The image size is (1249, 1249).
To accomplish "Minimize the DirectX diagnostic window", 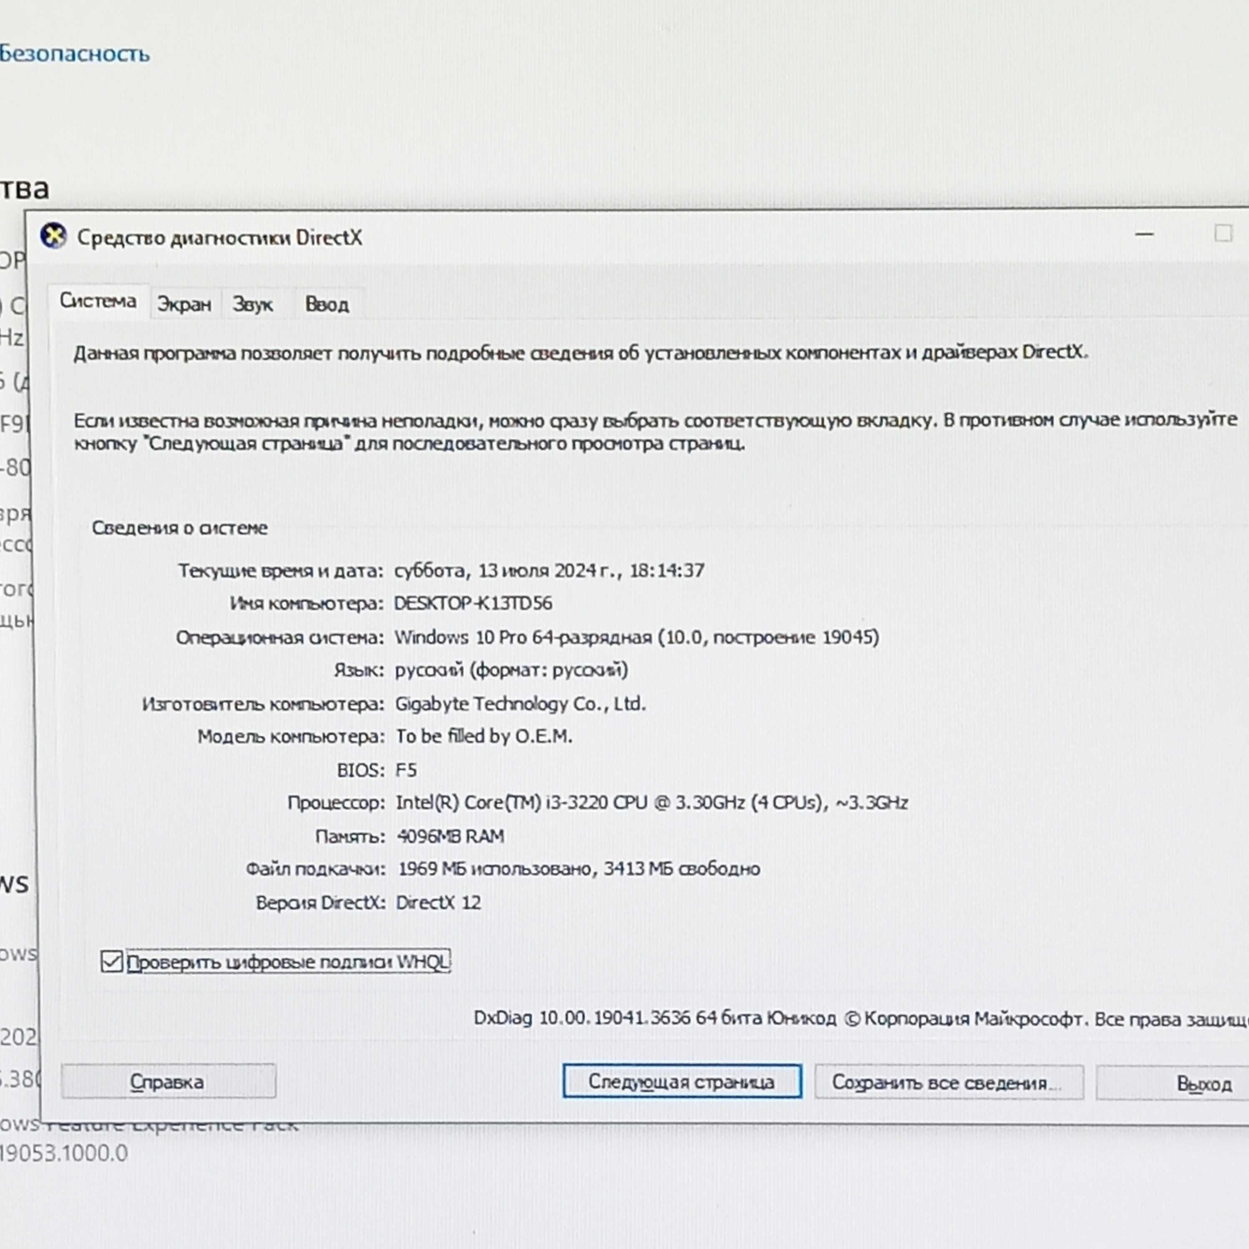I will [1144, 233].
